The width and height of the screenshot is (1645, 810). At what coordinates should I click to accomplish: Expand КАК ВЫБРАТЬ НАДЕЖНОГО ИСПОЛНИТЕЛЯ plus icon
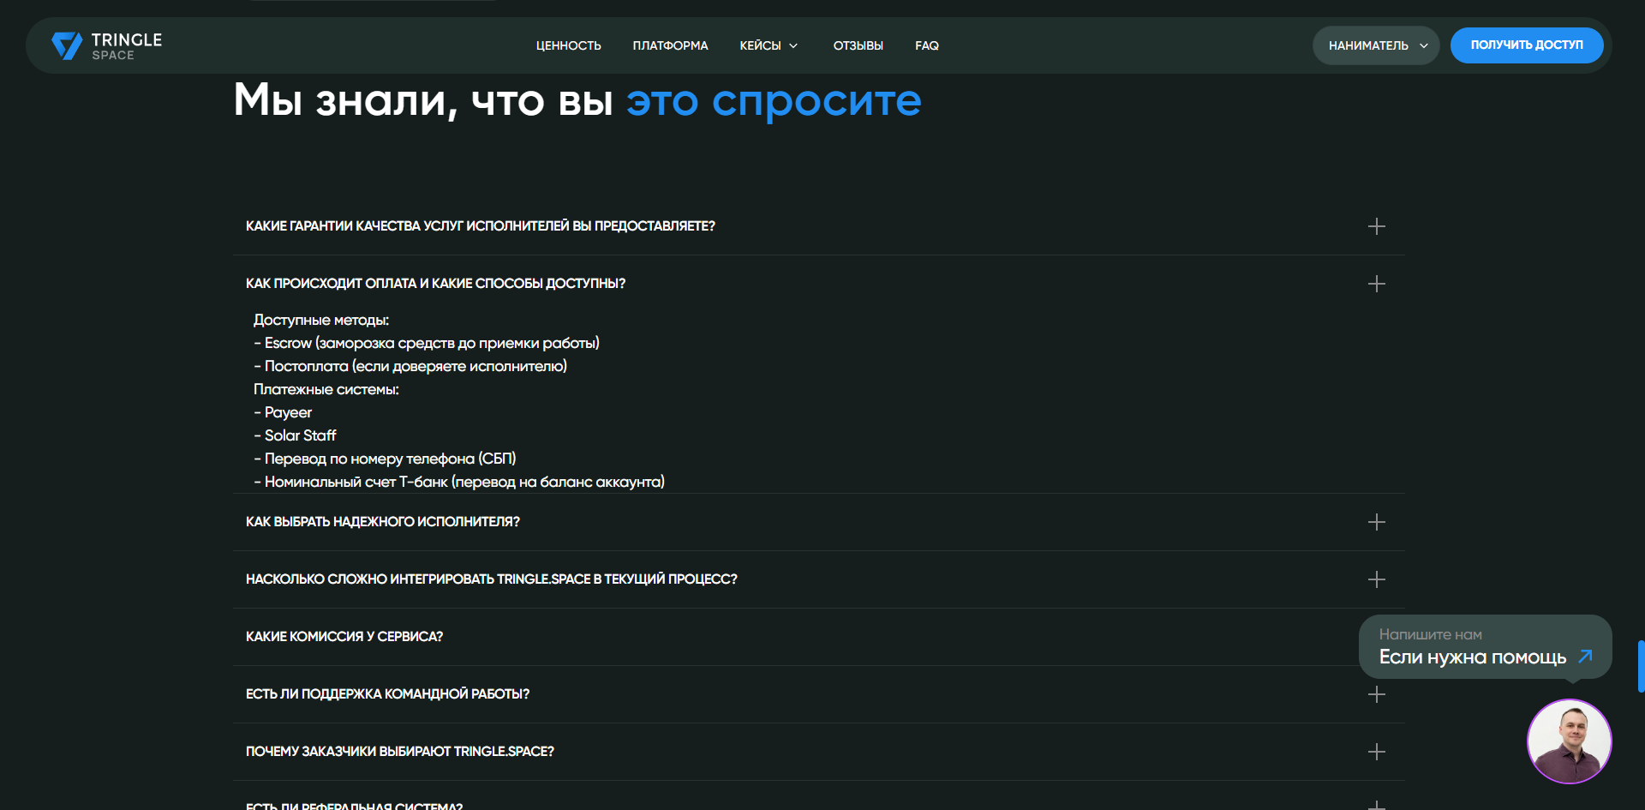click(x=1376, y=522)
